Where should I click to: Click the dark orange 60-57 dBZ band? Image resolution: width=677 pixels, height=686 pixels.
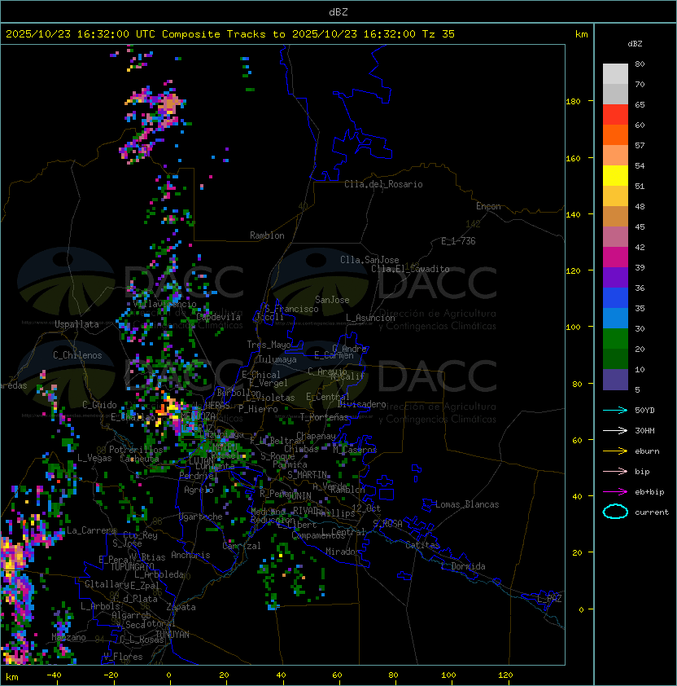[615, 134]
